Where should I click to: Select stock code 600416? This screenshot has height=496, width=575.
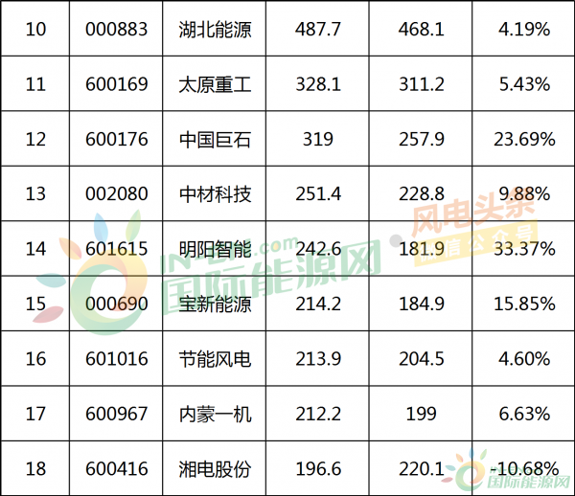click(x=117, y=469)
